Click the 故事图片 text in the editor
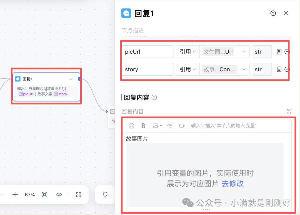Viewport: 300px width, 215px height. pyautogui.click(x=137, y=139)
